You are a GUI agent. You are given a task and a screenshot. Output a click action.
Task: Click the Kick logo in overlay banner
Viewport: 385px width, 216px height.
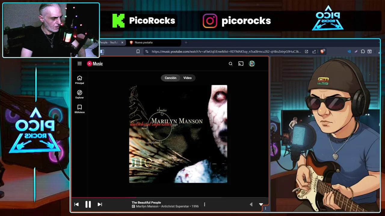pos(119,21)
